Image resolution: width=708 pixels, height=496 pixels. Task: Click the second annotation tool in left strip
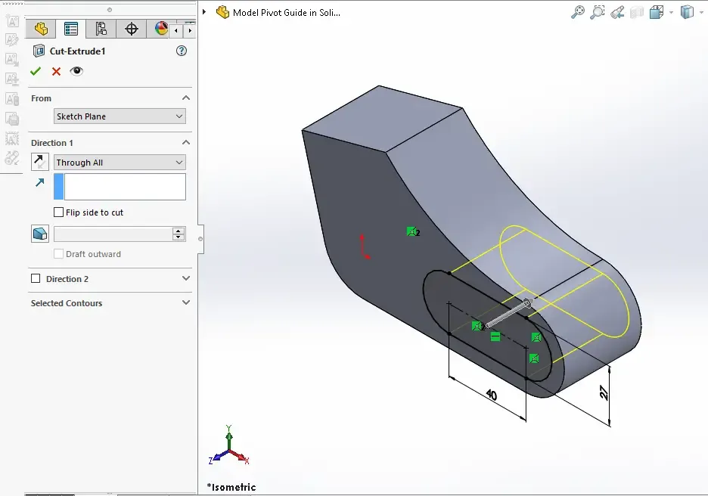pos(12,40)
